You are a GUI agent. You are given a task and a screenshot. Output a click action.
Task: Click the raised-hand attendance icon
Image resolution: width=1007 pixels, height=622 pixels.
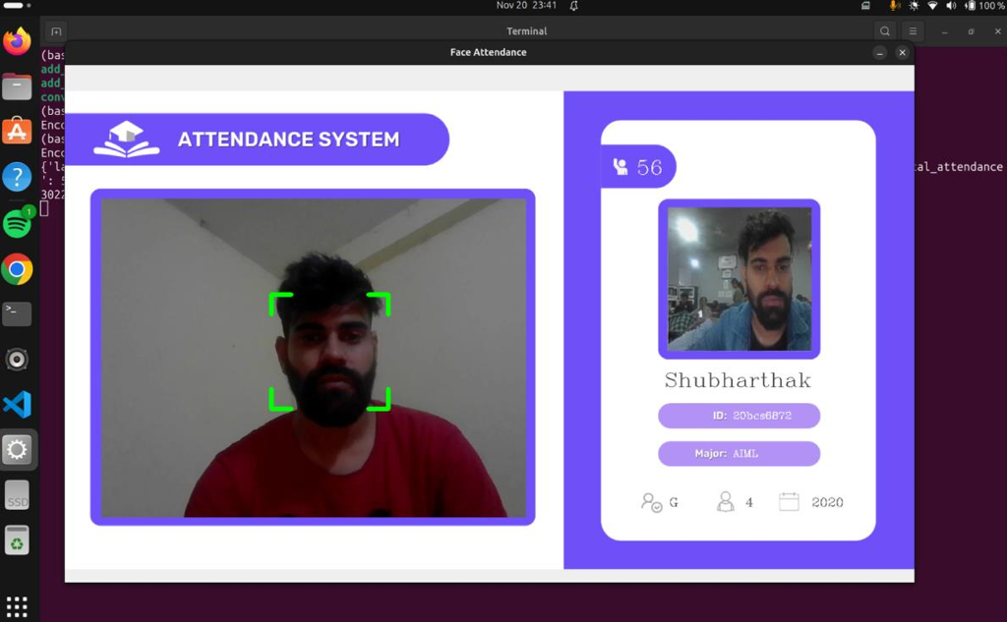620,167
